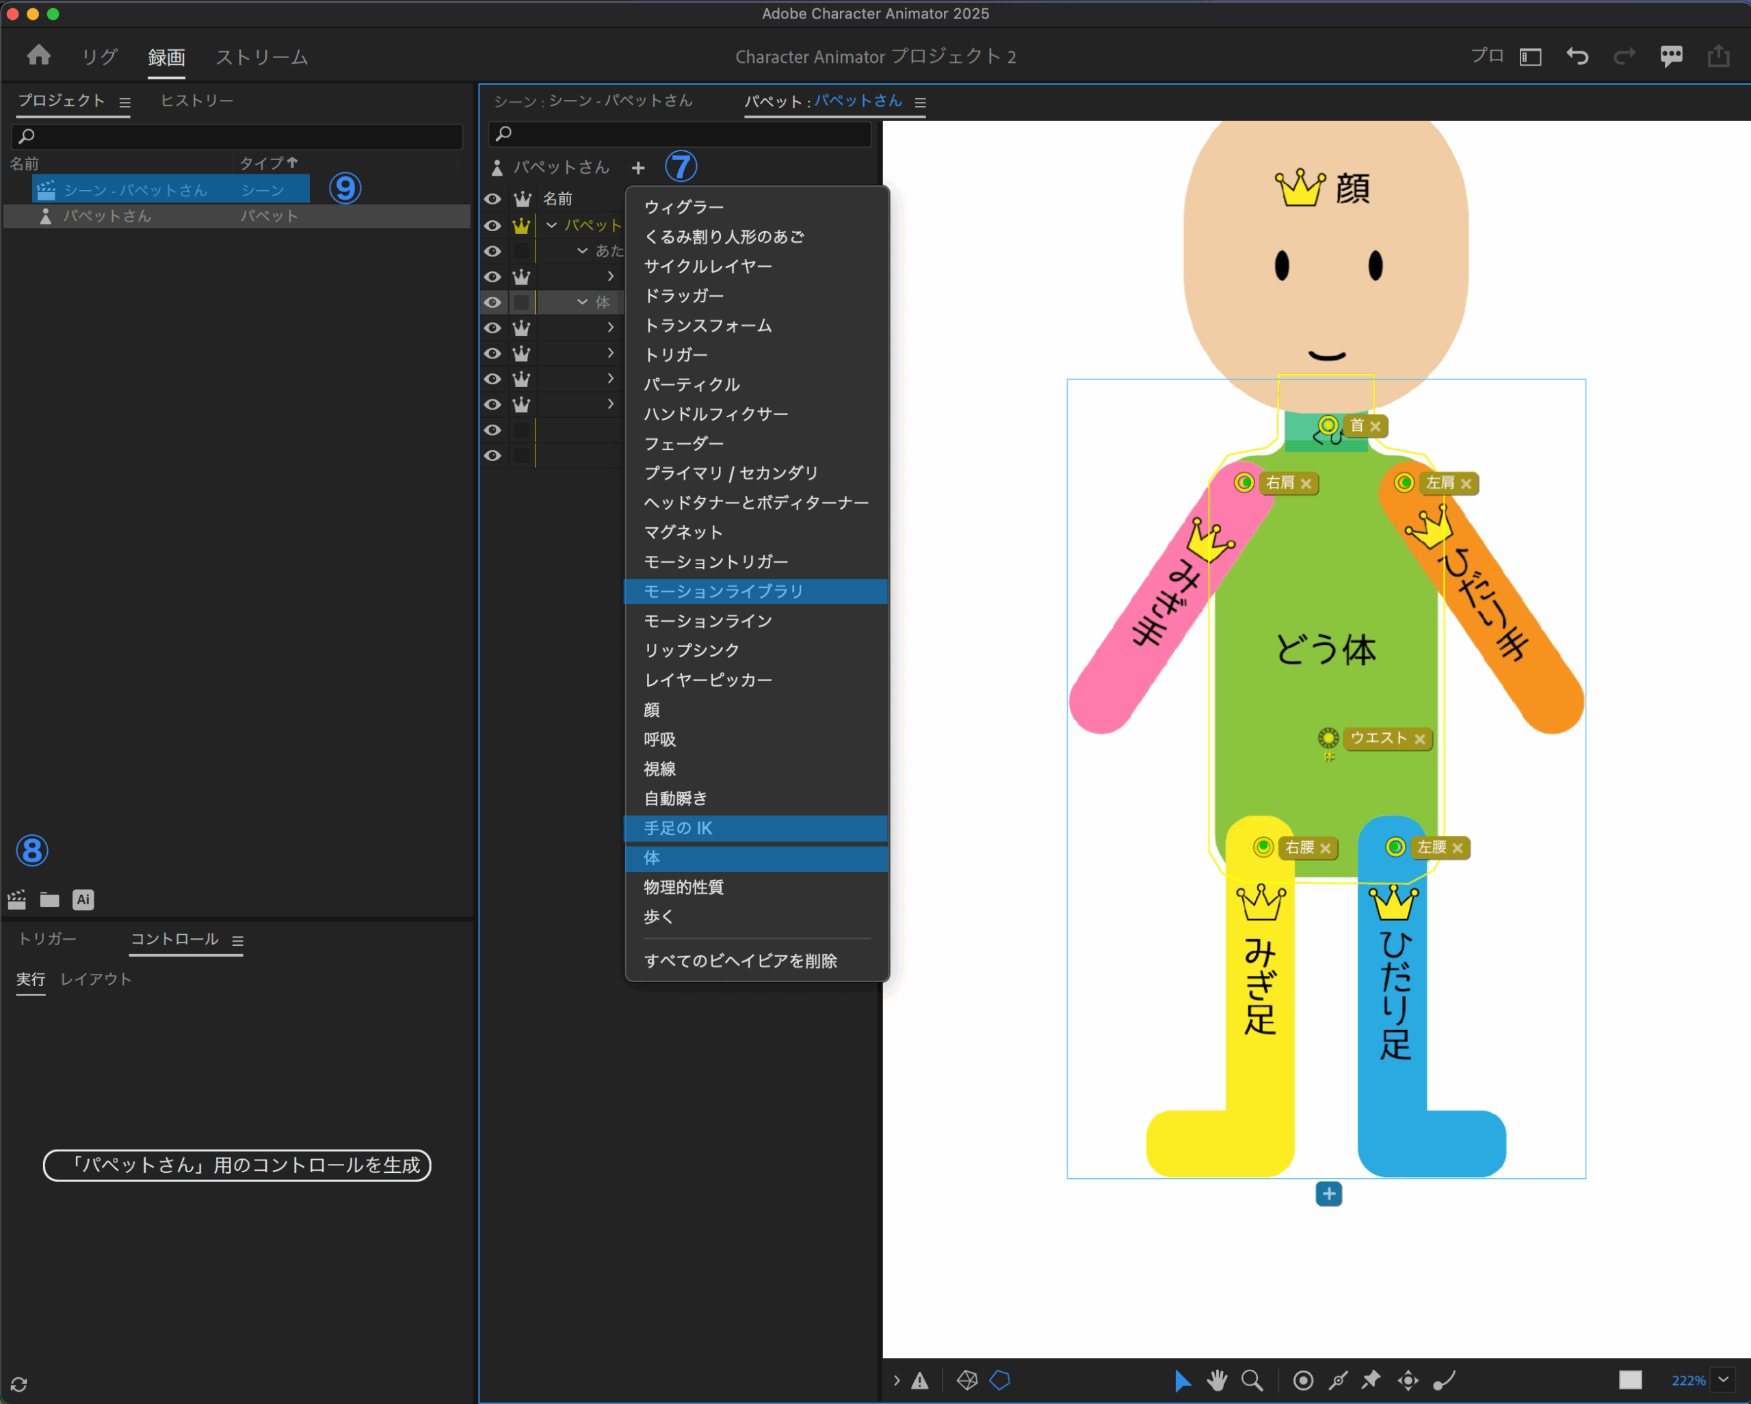Choose モーションライブラリ from behavior menu
This screenshot has width=1751, height=1404.
tap(723, 591)
